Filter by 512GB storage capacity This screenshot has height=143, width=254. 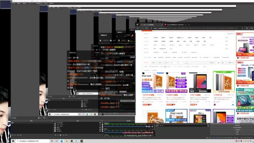156,37
